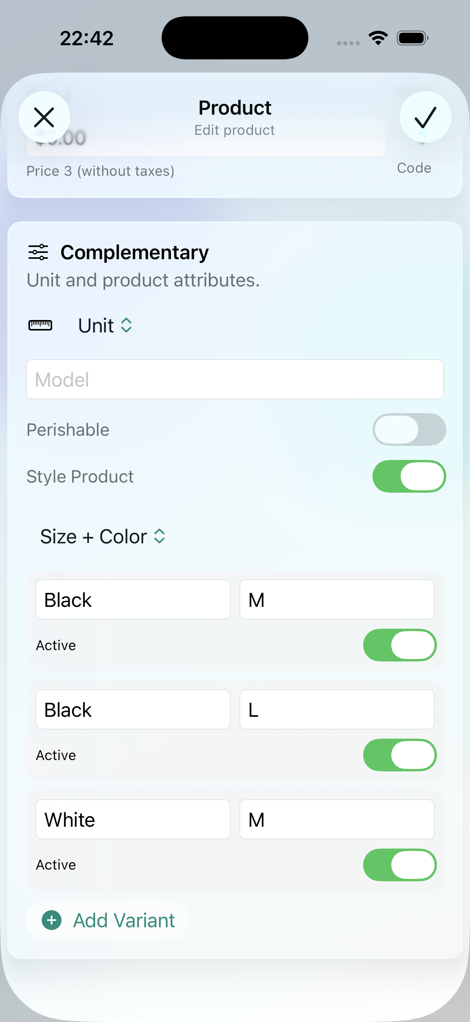
Task: Tap the up-down chevrons beside Unit
Action: click(x=126, y=325)
